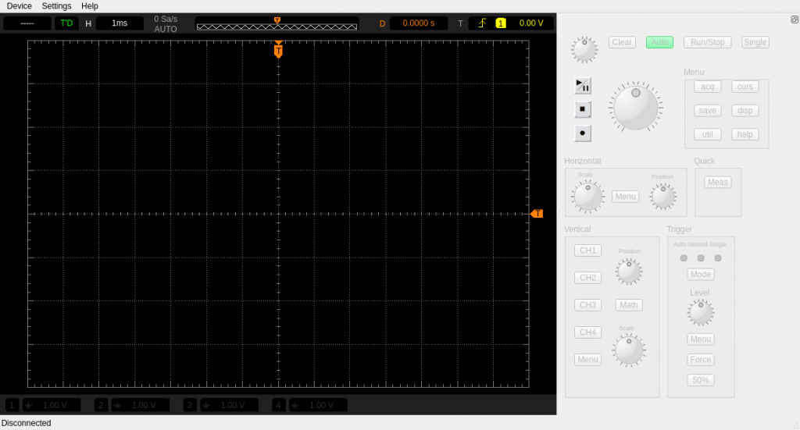Toggle channel CH2 button
Image resolution: width=800 pixels, height=430 pixels.
587,278
